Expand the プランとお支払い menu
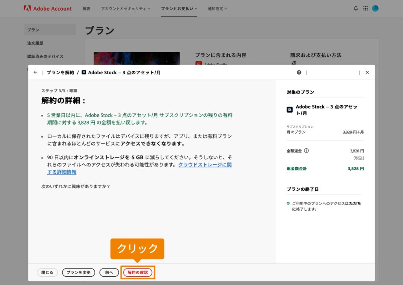This screenshot has height=285, width=403. tap(179, 9)
